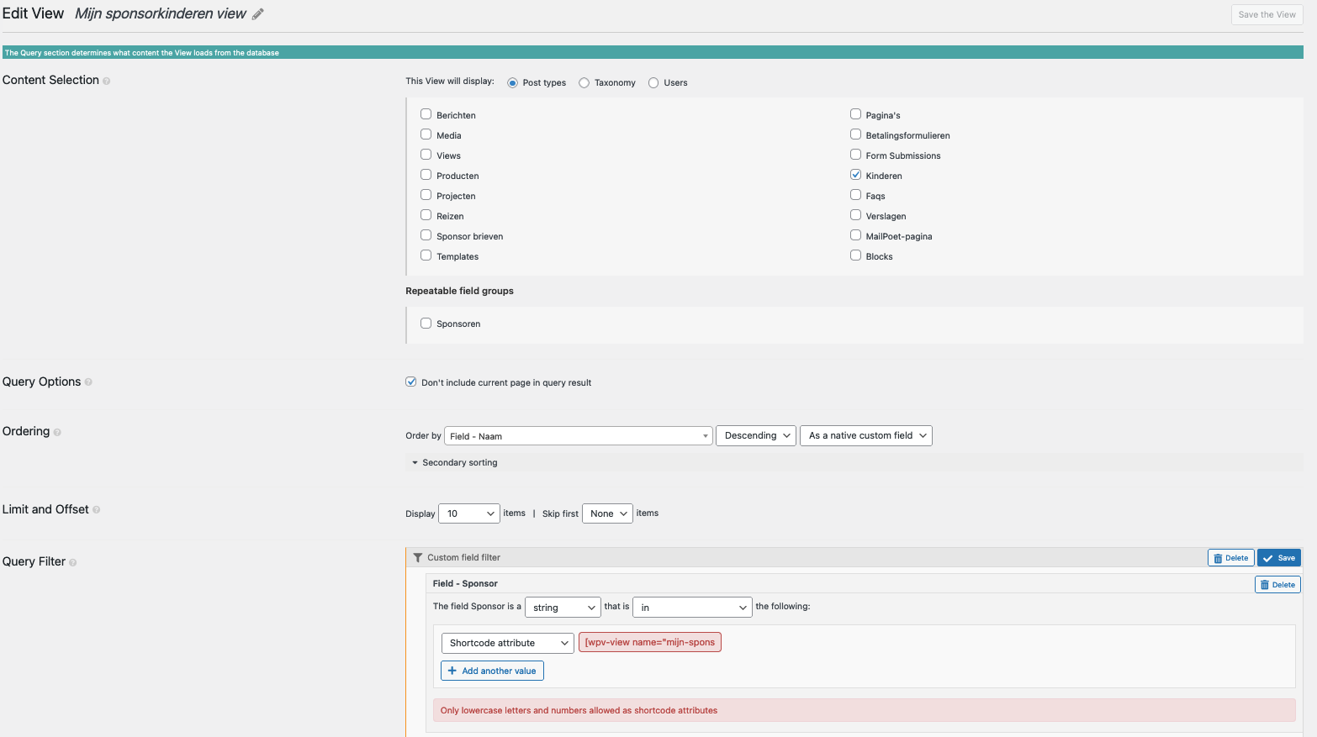Open the Shortcode attribute dropdown

pos(507,643)
